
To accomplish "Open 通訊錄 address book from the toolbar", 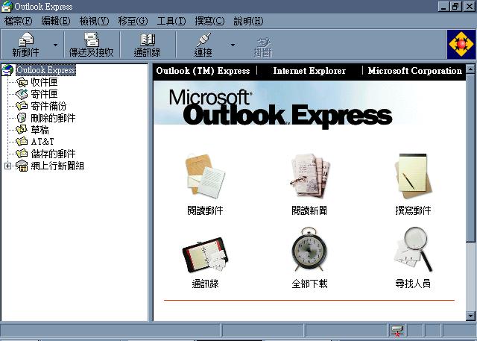I will [148, 45].
